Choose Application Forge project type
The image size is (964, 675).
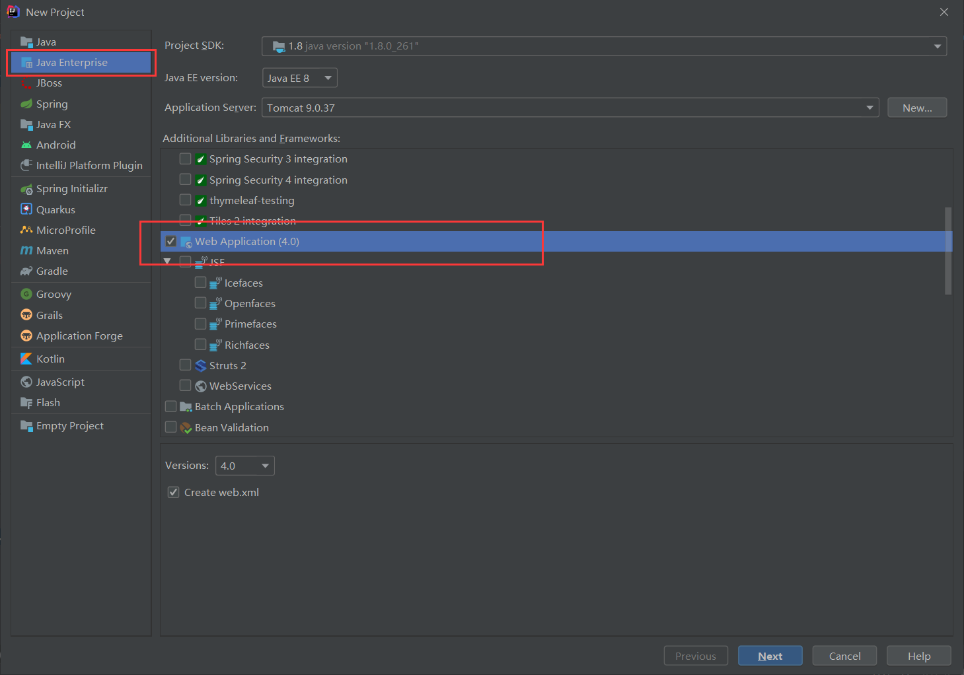tap(81, 336)
